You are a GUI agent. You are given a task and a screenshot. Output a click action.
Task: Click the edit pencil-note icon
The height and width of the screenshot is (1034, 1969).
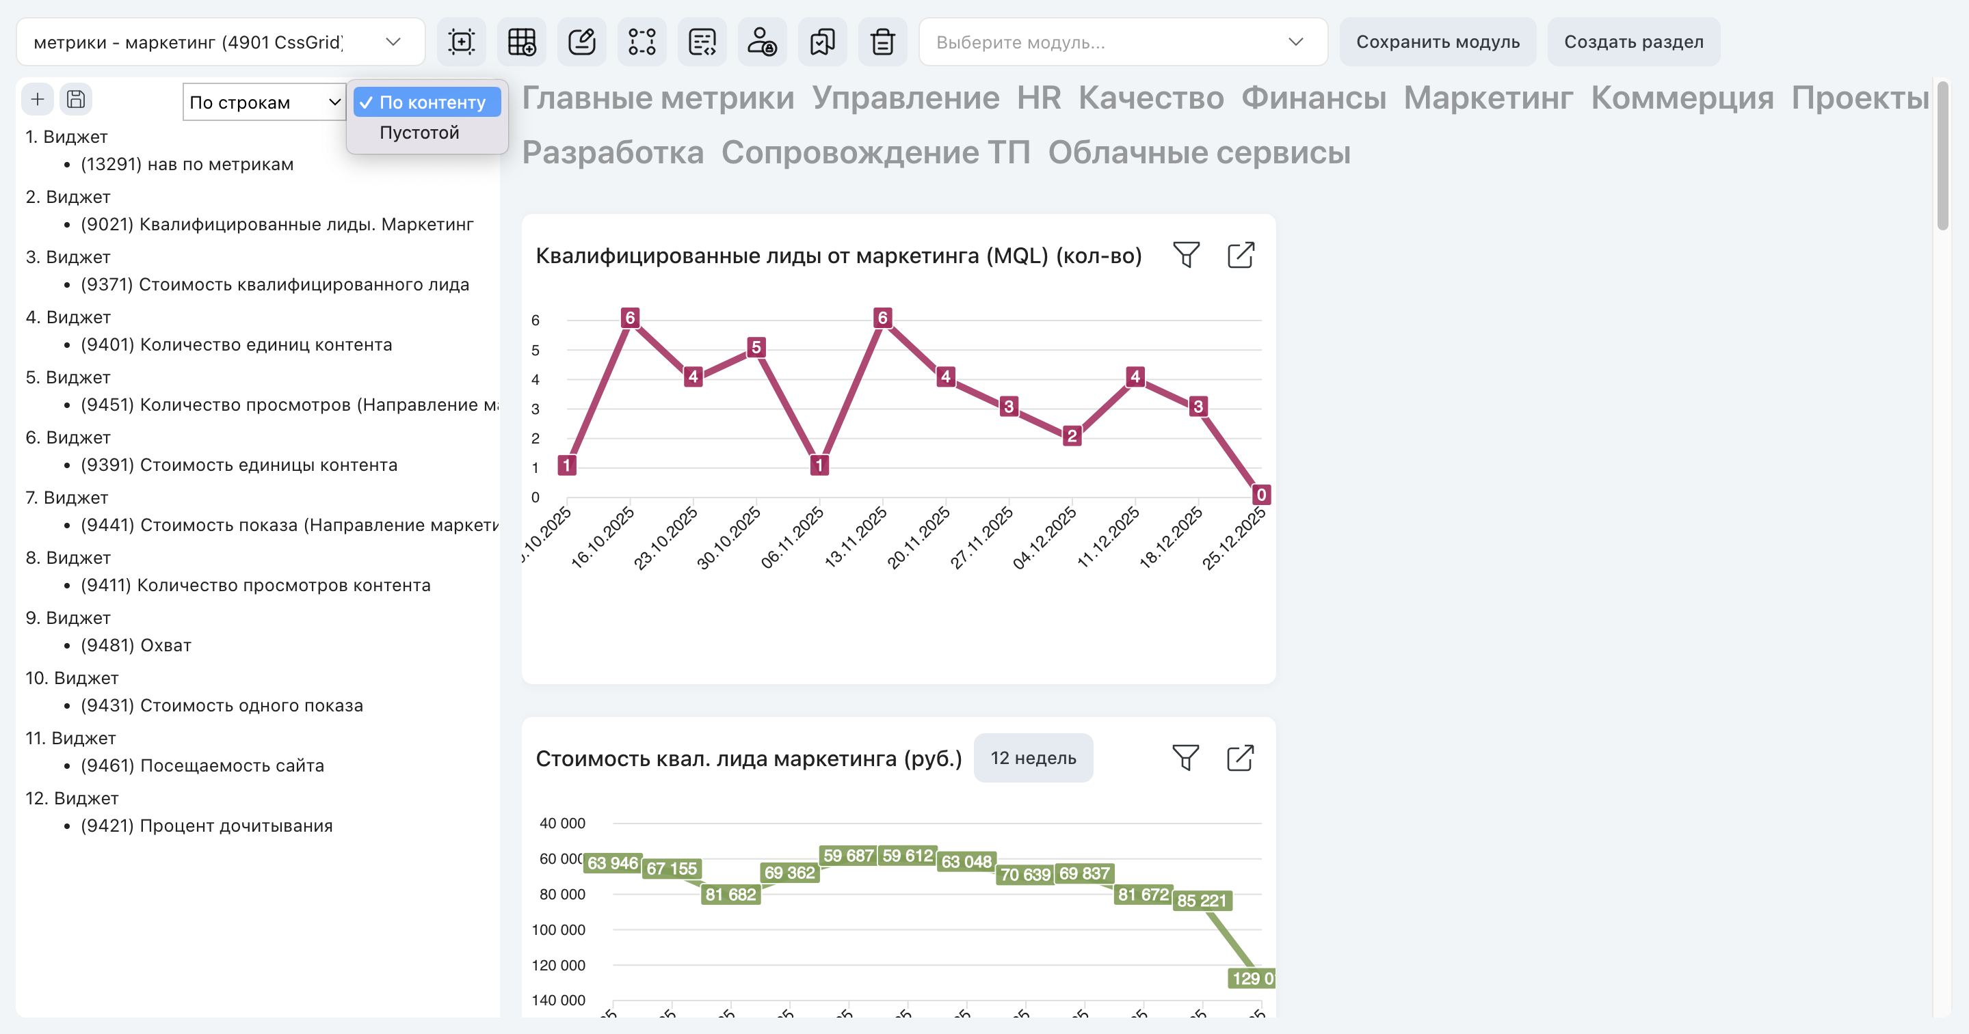tap(582, 41)
